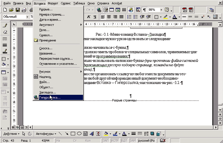Viewport: 223px width, 143px height.
Task: Increase the paragraph indent
Action: [148, 17]
